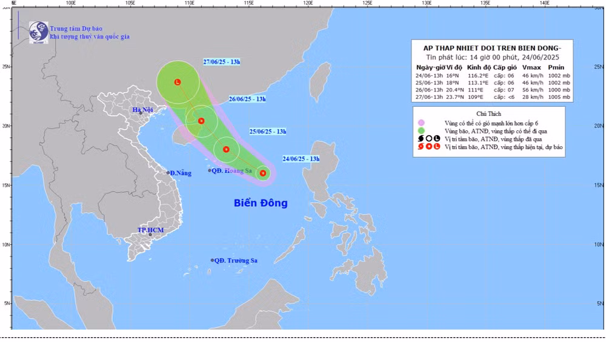Click the red L low-pressure marker on the map
Viewport: 606px width, 342px height.
click(177, 82)
